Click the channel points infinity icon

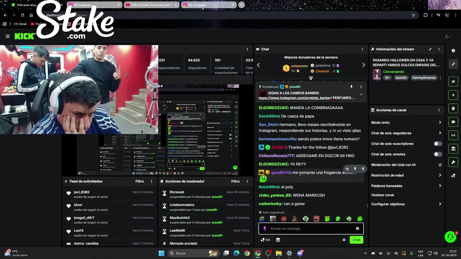click(265, 240)
